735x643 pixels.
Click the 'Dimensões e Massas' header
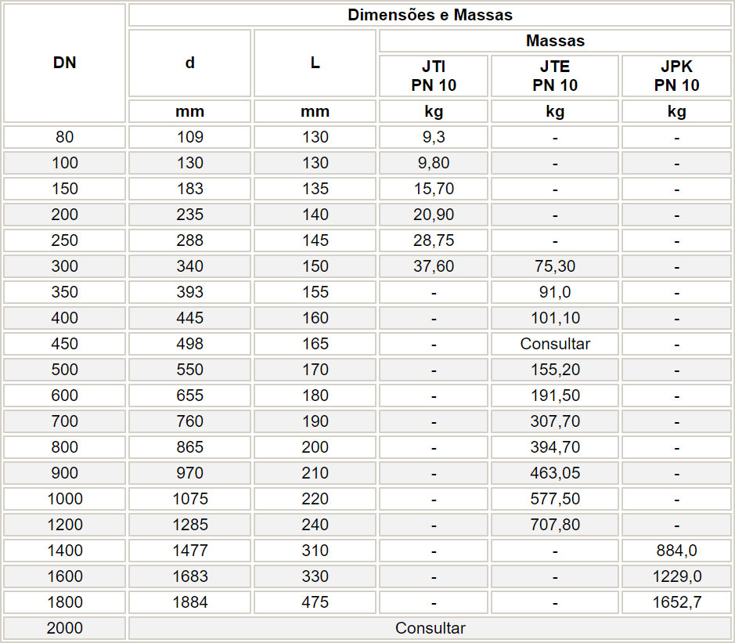pos(430,15)
